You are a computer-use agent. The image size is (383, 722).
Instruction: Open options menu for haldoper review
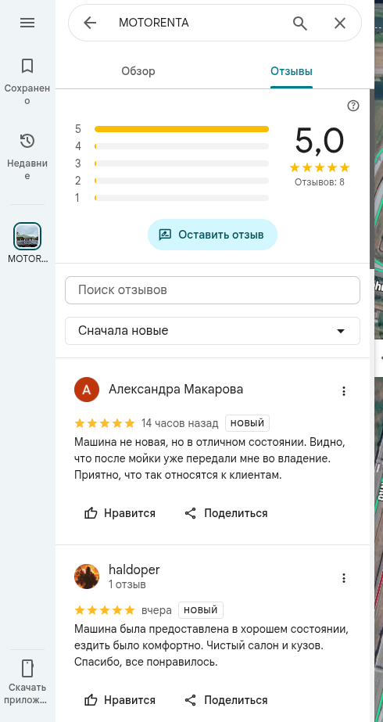point(343,578)
